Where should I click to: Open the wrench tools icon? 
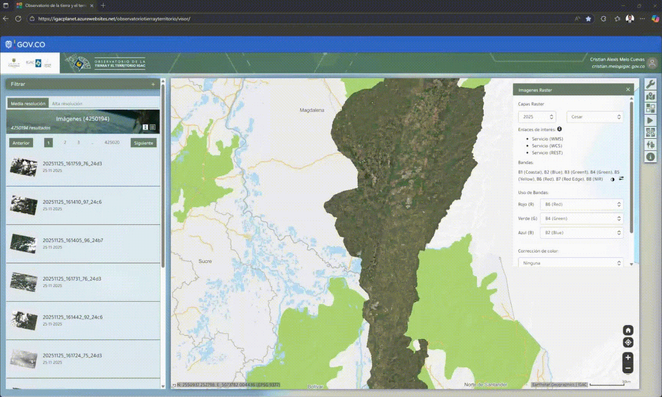coord(650,84)
